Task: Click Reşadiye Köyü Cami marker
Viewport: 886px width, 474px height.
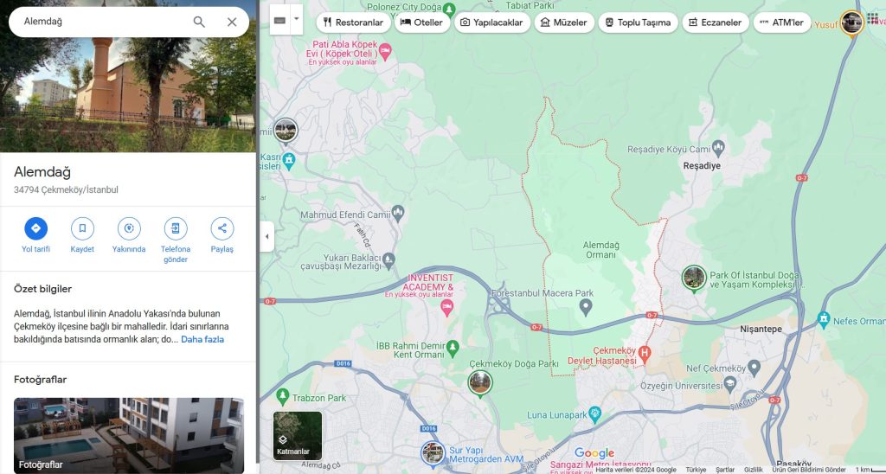Action: [718, 148]
